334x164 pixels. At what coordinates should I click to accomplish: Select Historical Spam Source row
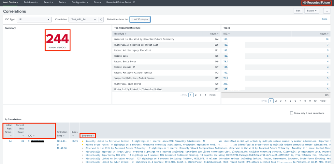coord(166,84)
